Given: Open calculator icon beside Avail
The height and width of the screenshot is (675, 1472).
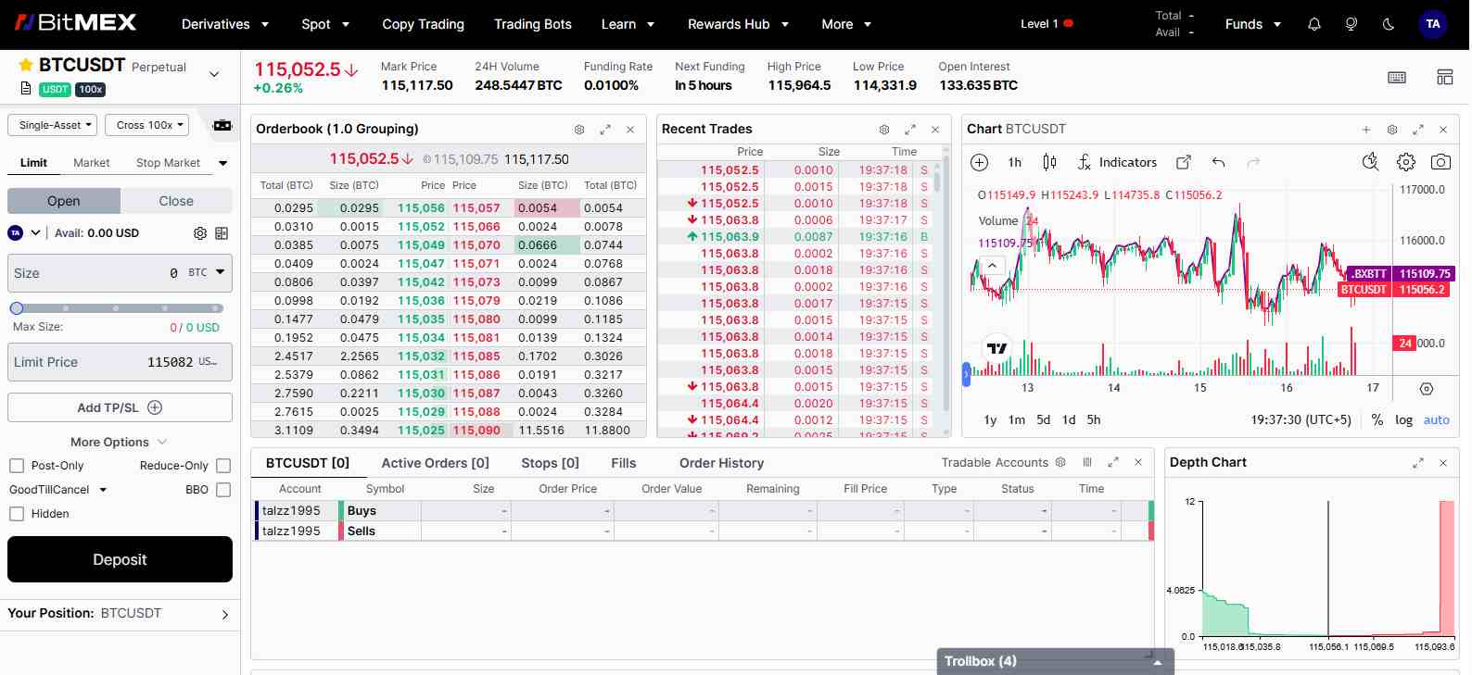Looking at the screenshot, I should pos(222,233).
